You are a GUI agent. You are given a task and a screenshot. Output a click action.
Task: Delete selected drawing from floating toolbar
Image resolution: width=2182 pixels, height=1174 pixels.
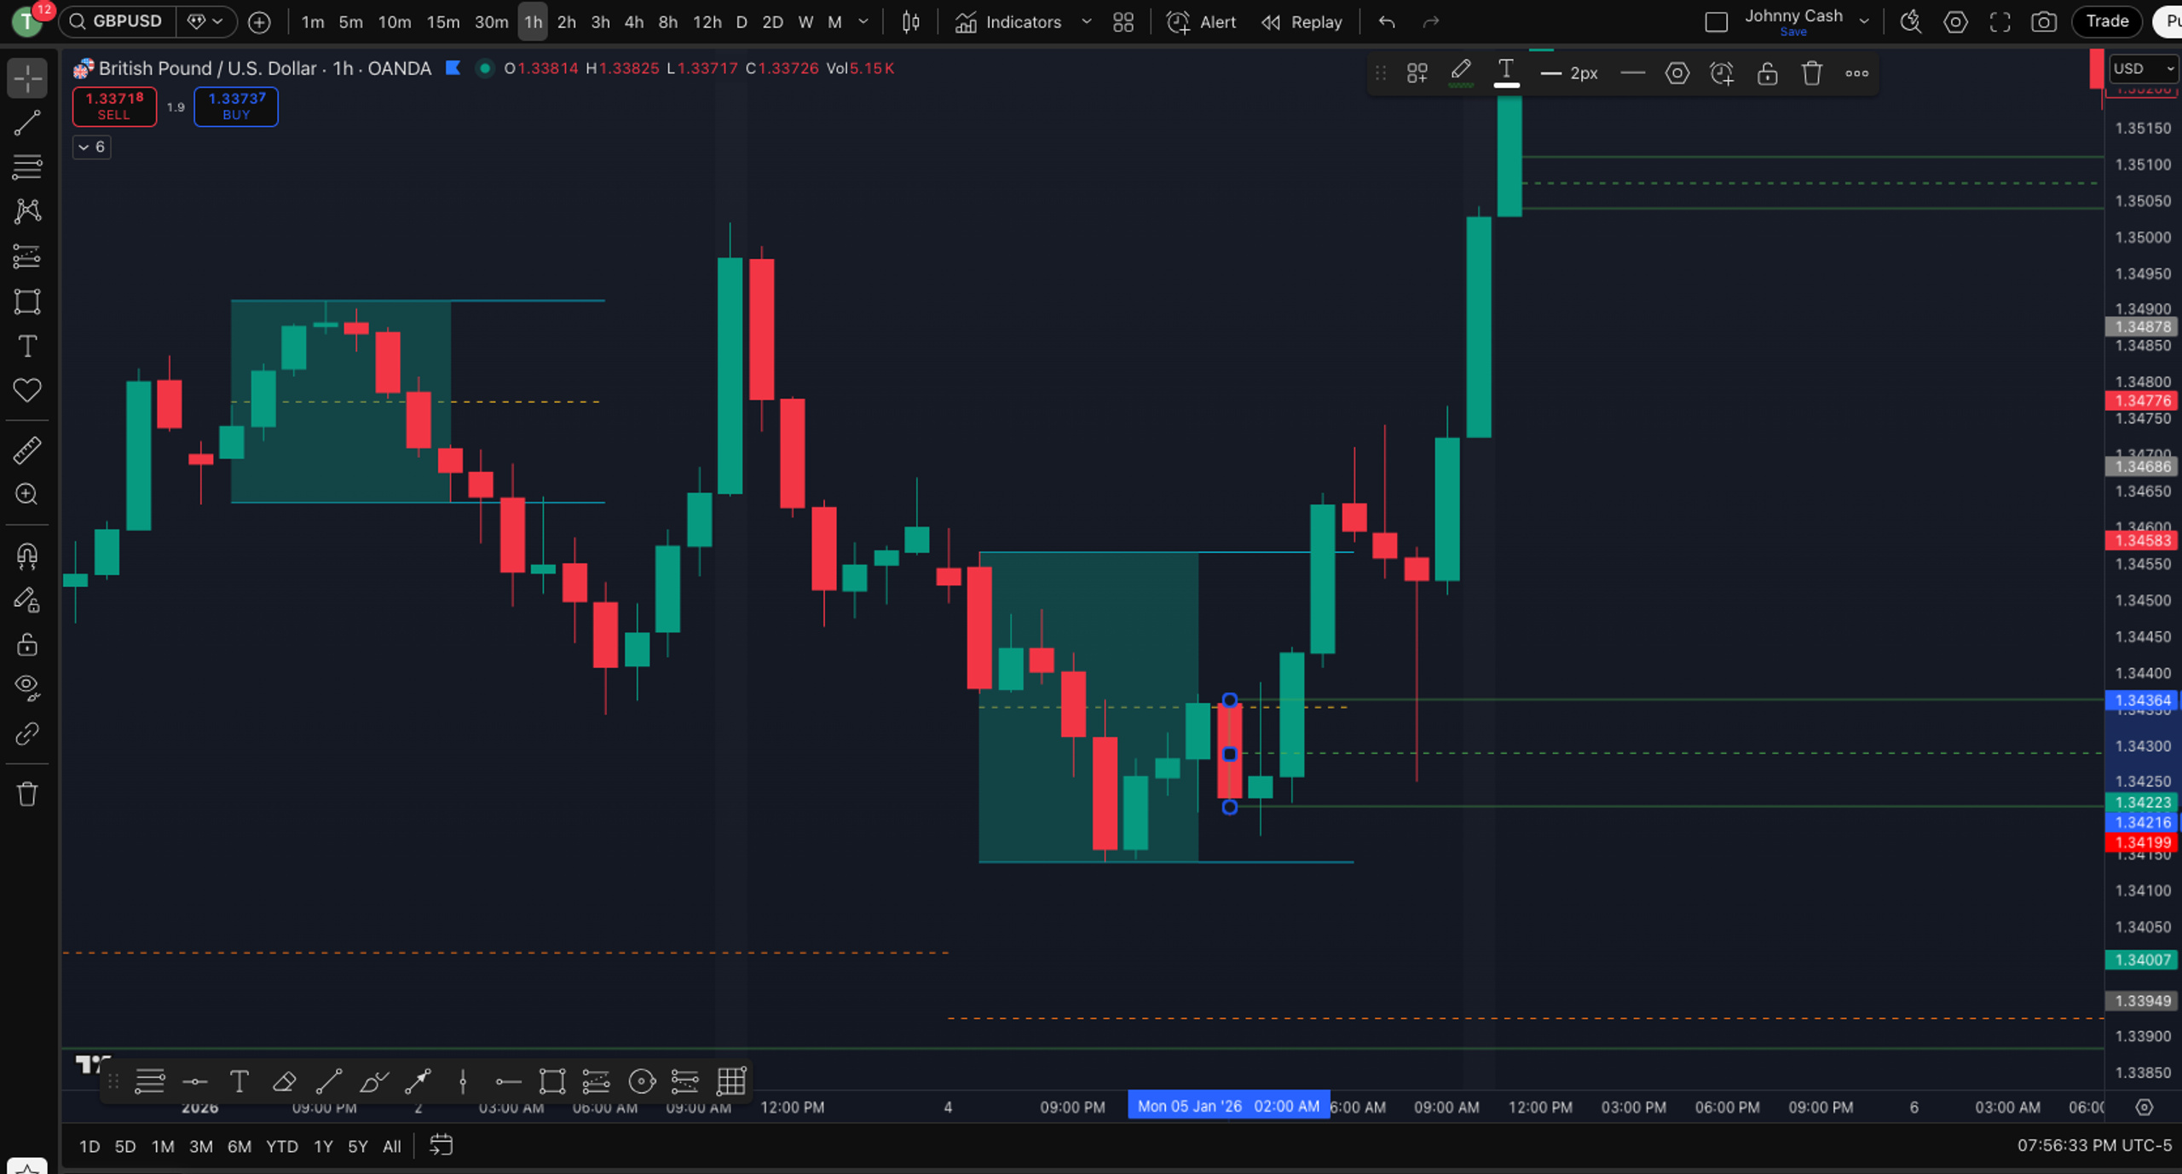(x=1812, y=73)
